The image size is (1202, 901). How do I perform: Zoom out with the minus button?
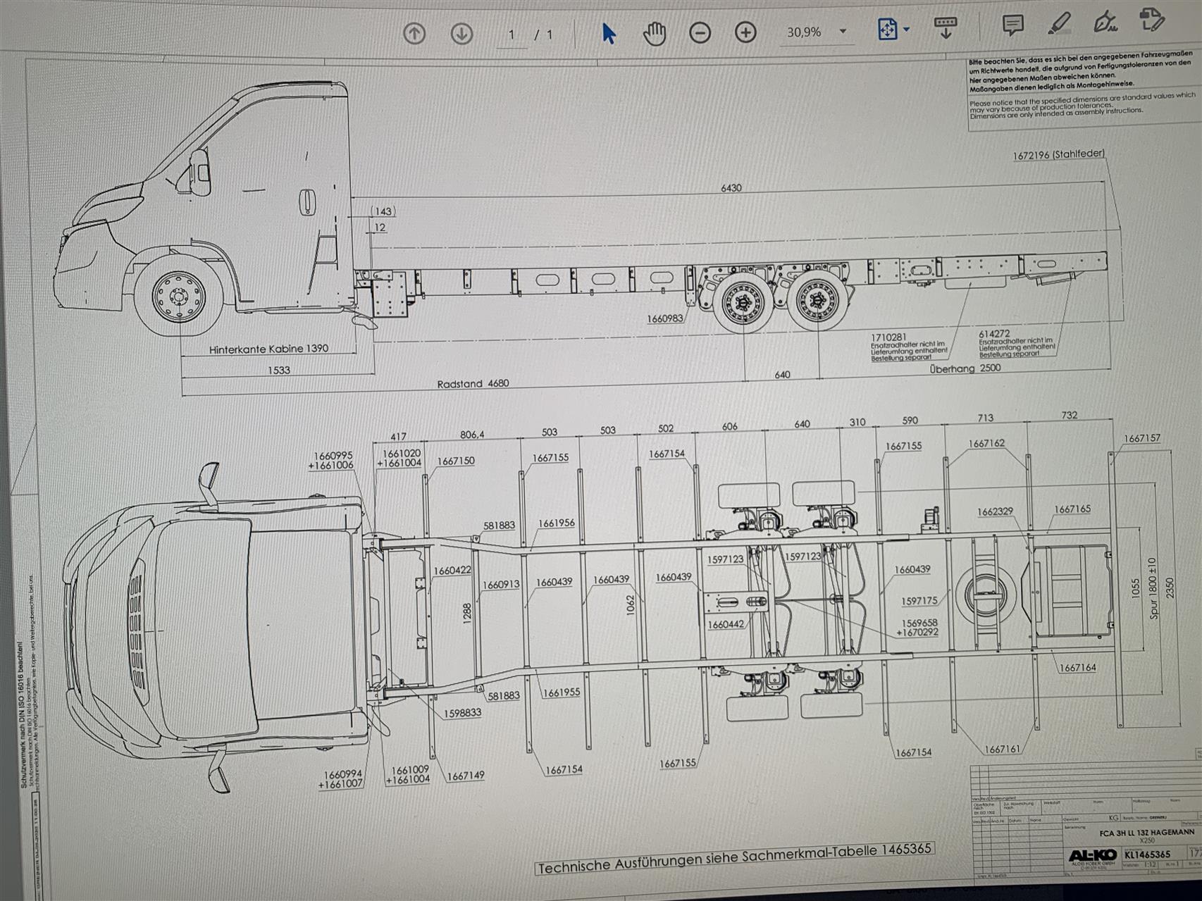click(700, 32)
